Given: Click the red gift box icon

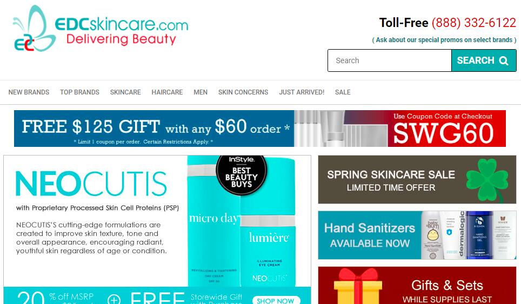Looking at the screenshot, I should click(x=358, y=286).
